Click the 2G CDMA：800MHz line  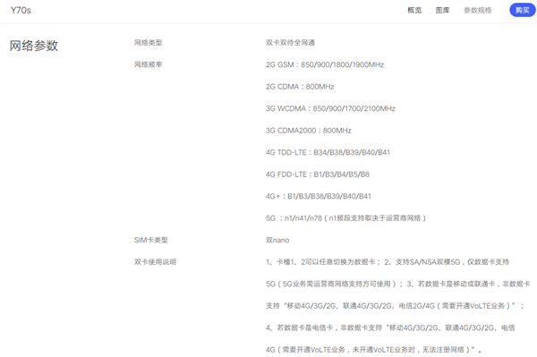tap(300, 87)
